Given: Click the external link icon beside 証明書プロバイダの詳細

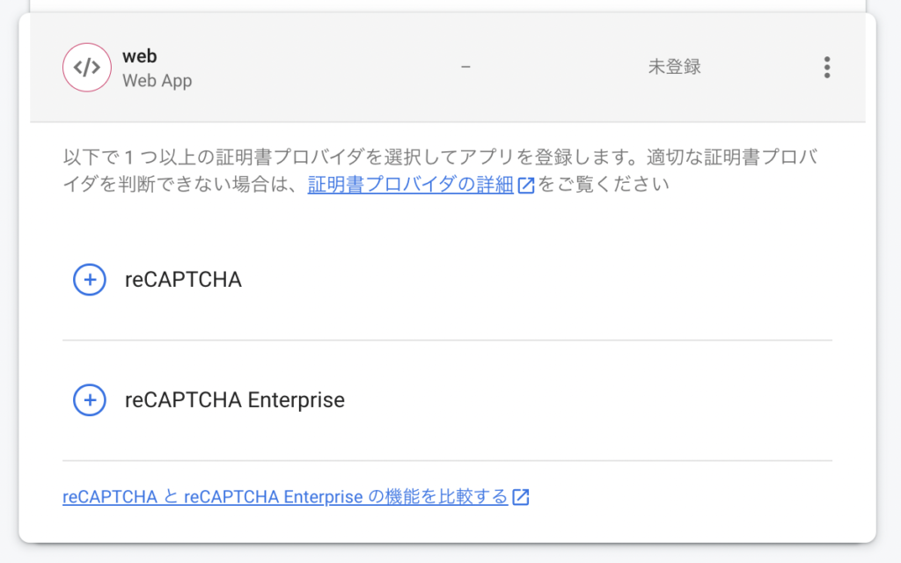Looking at the screenshot, I should 525,185.
